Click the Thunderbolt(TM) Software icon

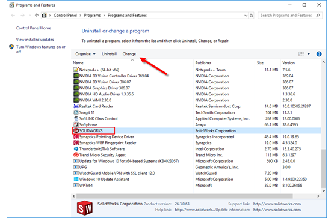[x=76, y=149]
